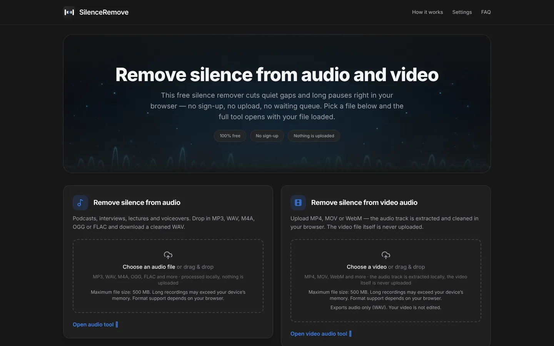Click the MP4, MOV, WebM and more note
This screenshot has height=346, width=554.
pyautogui.click(x=386, y=280)
